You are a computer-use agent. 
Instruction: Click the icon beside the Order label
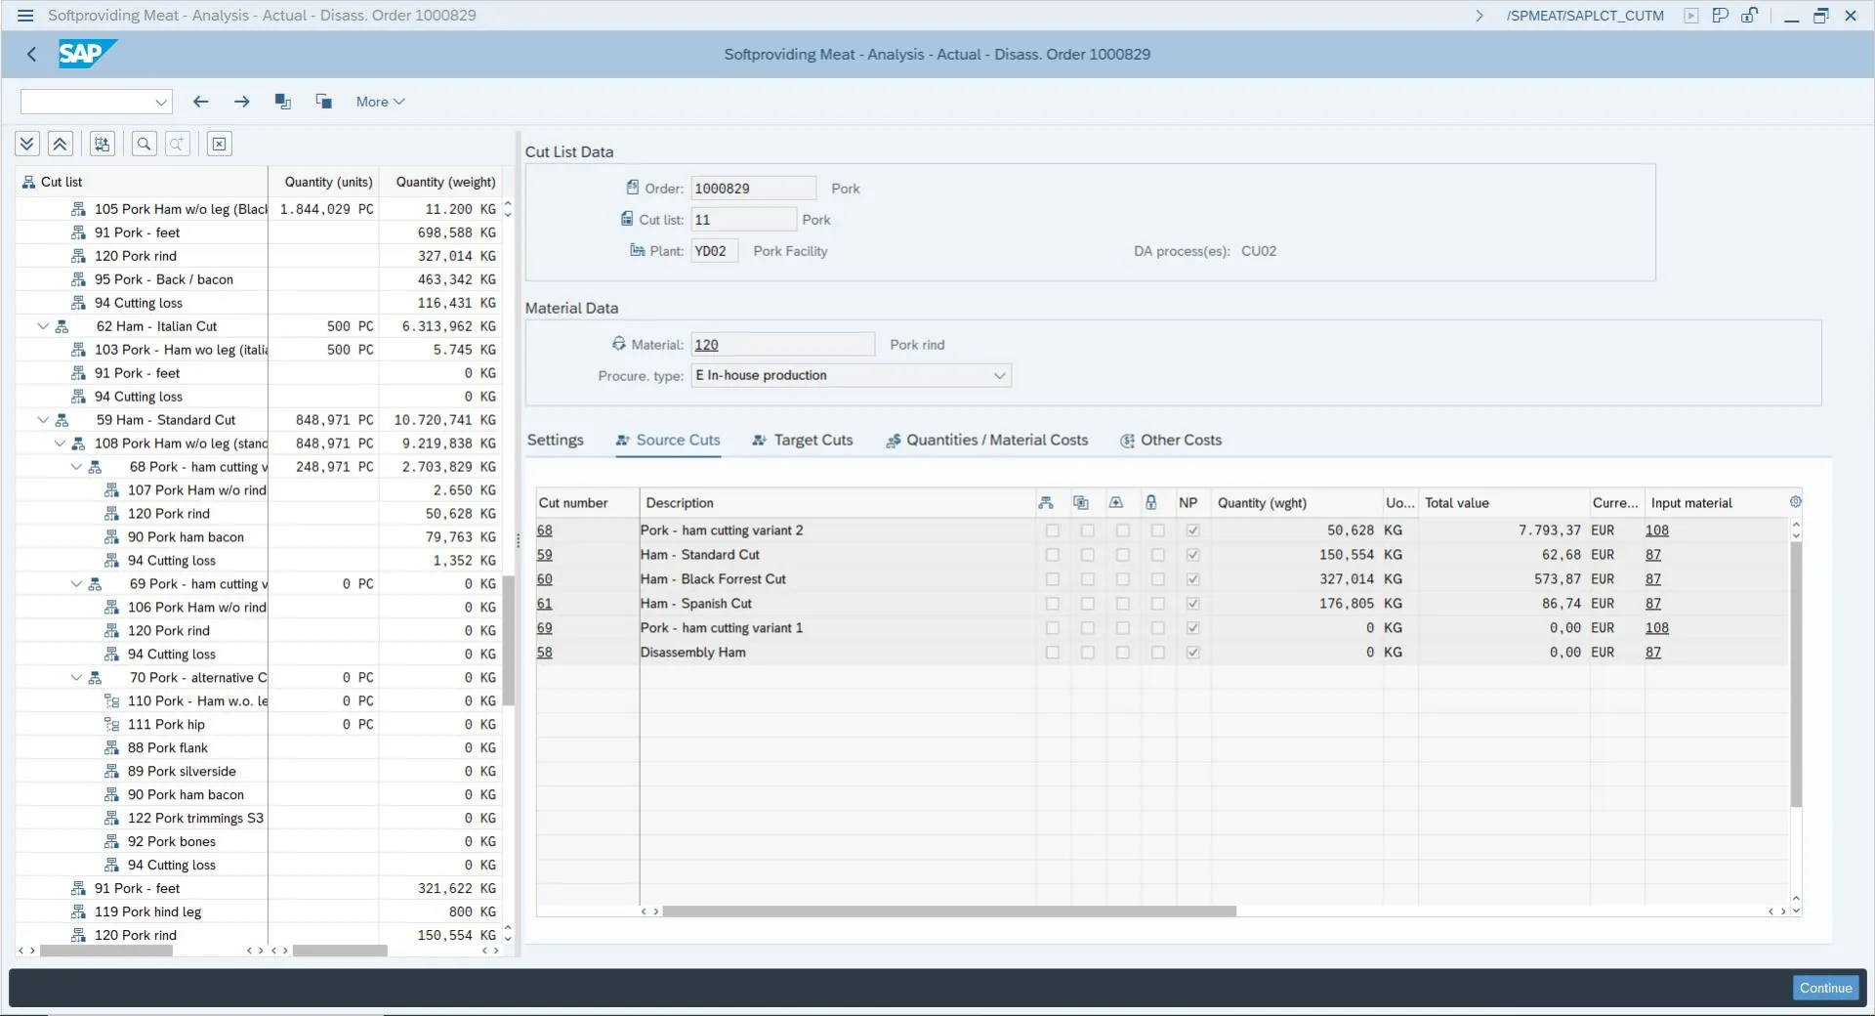pos(633,188)
